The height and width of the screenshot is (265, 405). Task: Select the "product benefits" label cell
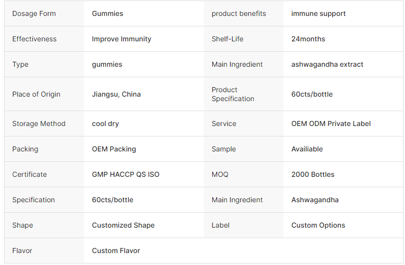coord(239,13)
